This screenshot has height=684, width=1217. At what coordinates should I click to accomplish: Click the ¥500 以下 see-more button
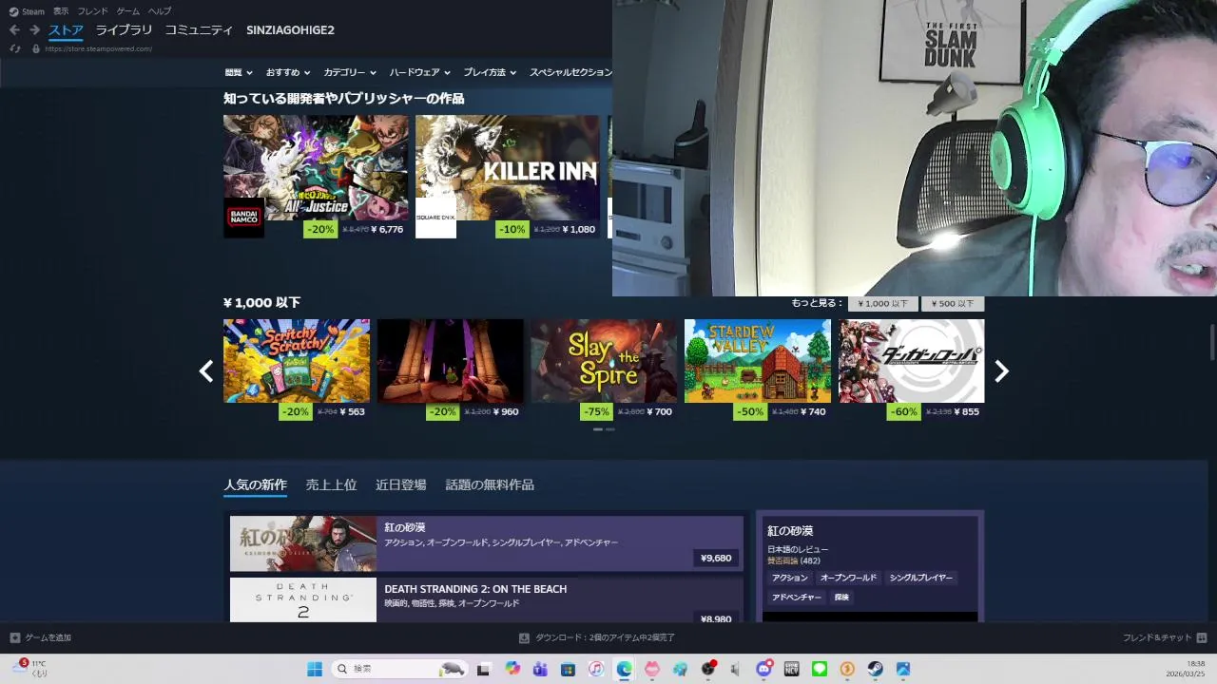pos(953,304)
